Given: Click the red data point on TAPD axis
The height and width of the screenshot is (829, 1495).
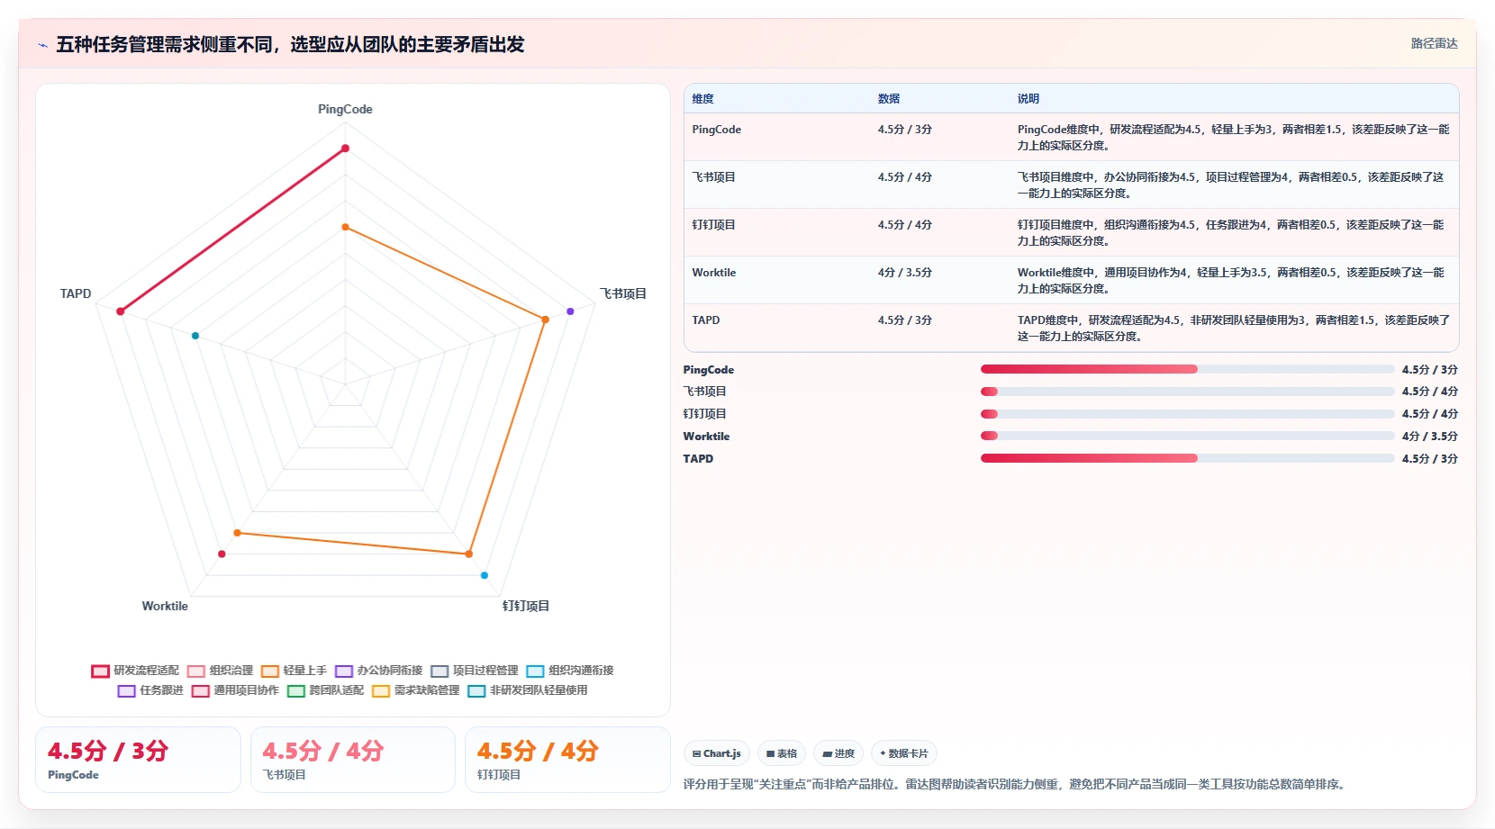Looking at the screenshot, I should [121, 311].
